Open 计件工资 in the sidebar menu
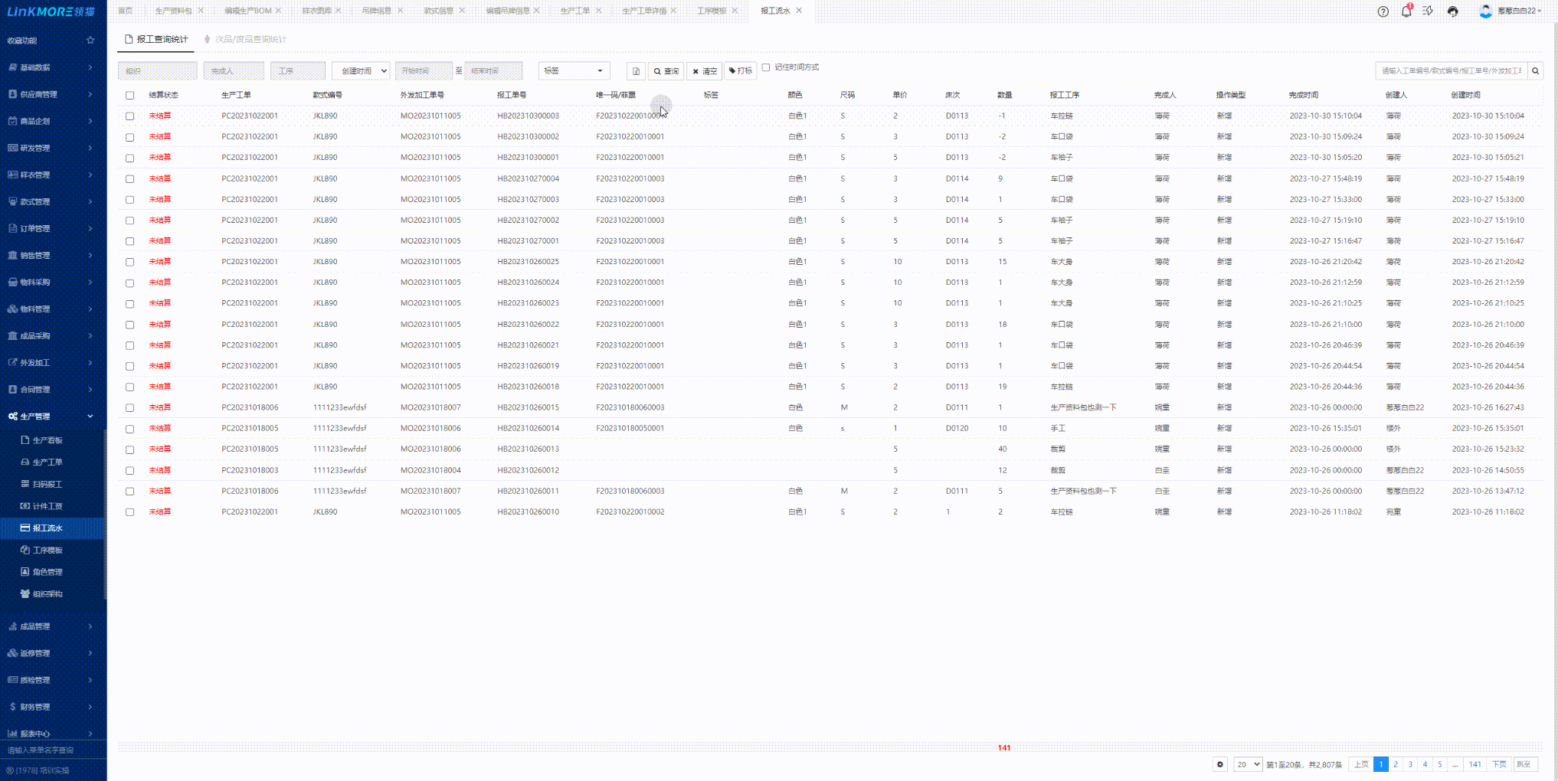The height and width of the screenshot is (781, 1558). point(47,506)
